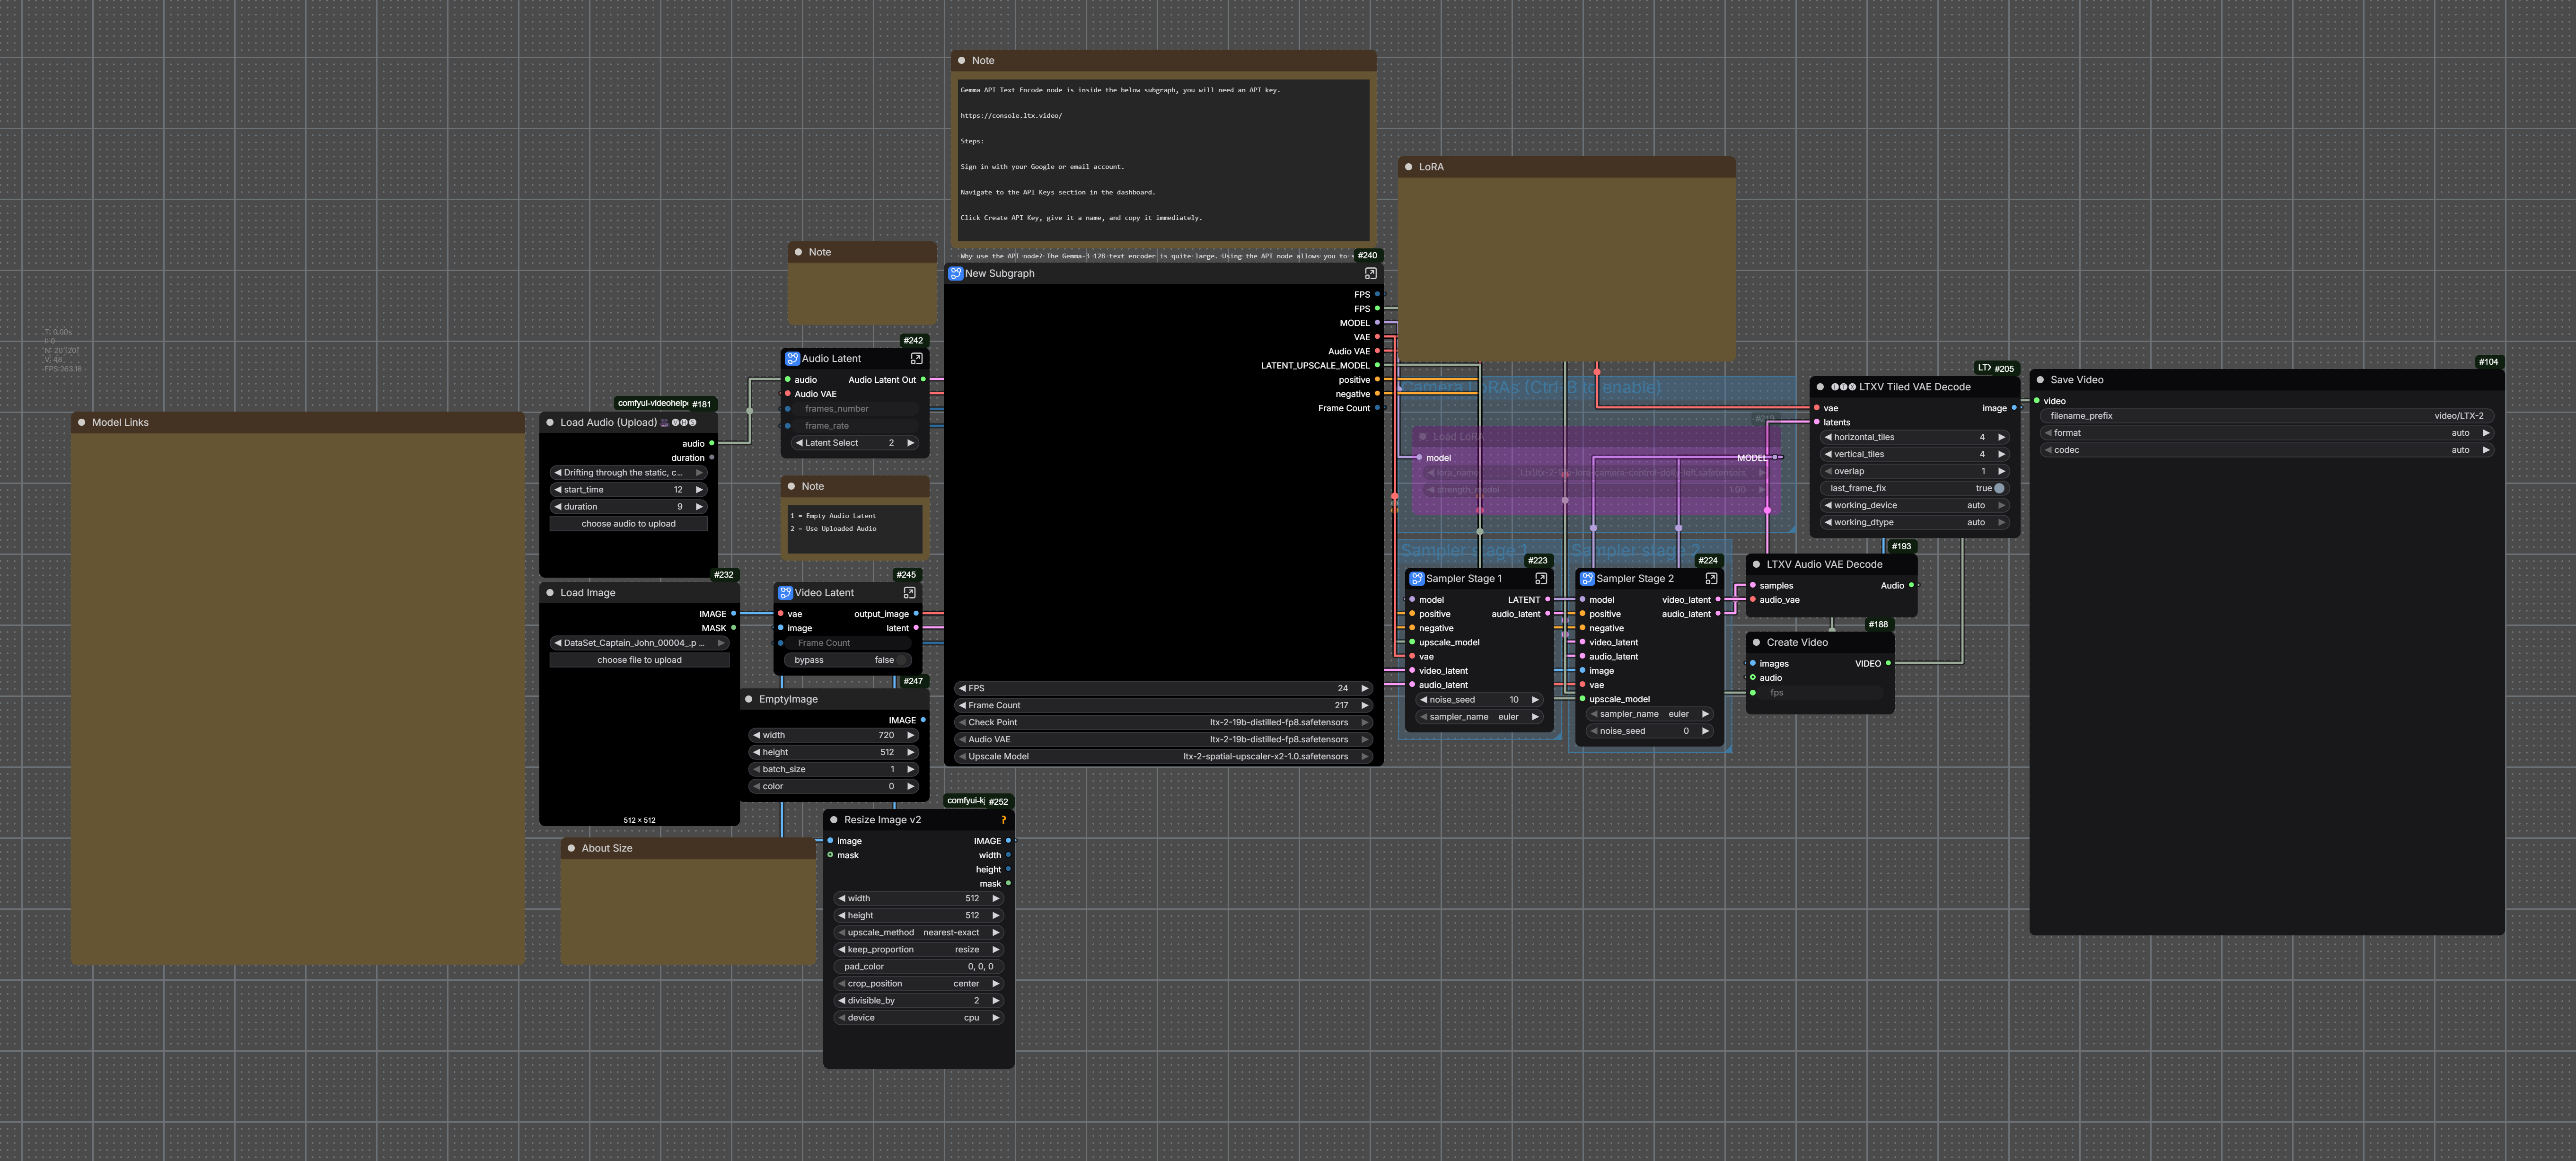Click choose audio to upload button
The height and width of the screenshot is (1161, 2576).
pos(629,524)
